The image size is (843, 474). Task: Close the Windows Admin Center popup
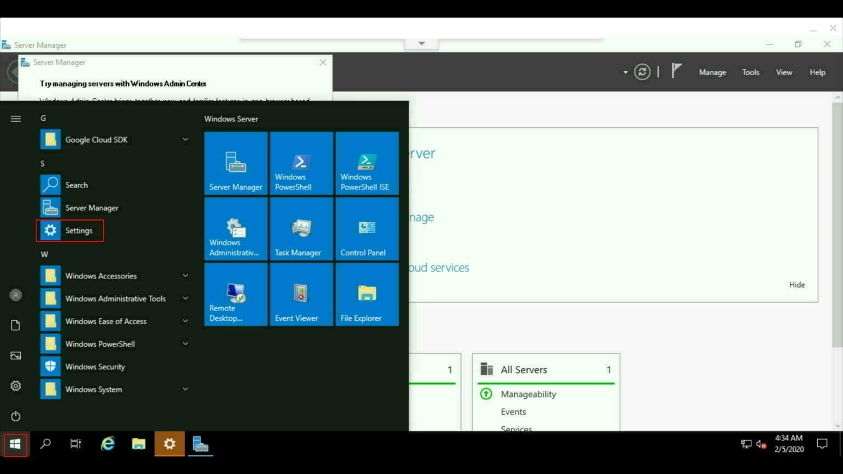[x=323, y=63]
